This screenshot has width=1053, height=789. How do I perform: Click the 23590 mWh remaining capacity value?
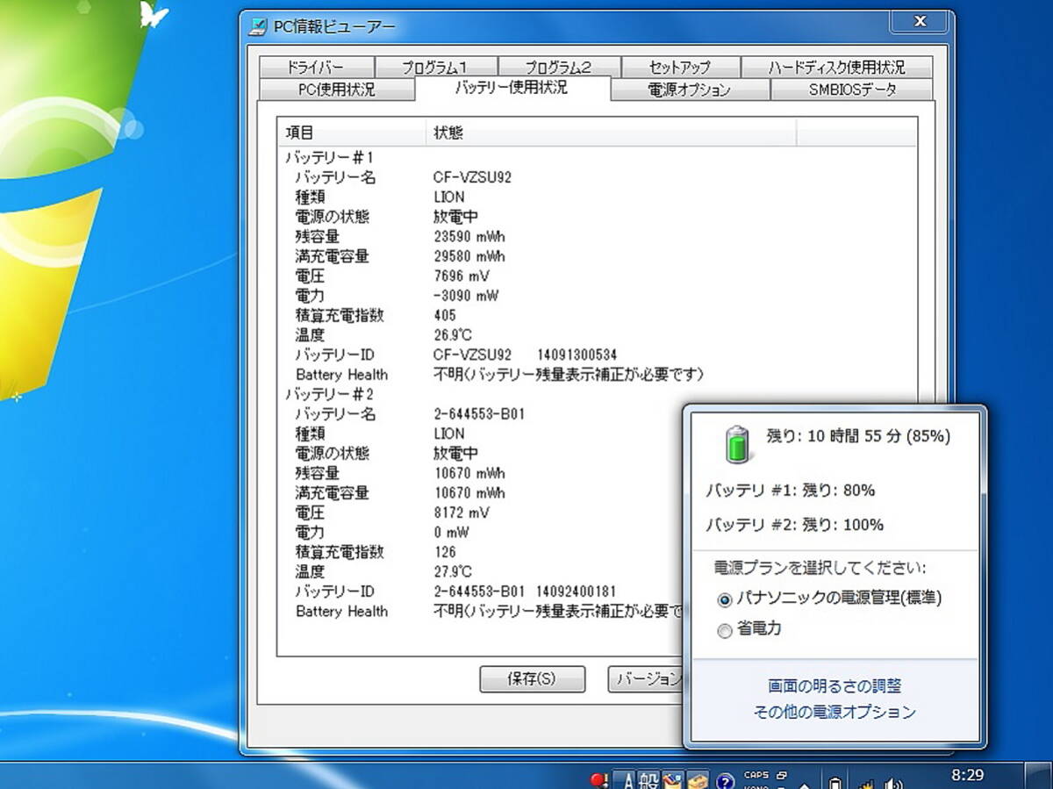tap(469, 237)
